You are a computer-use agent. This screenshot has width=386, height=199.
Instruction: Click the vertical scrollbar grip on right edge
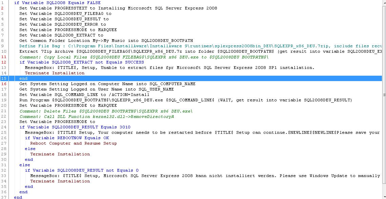(384, 95)
